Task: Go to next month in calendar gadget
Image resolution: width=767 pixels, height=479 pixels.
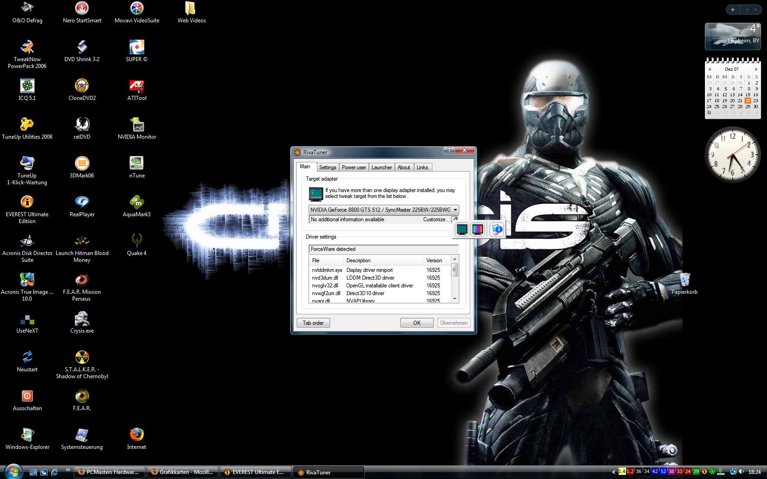Action: tap(756, 69)
